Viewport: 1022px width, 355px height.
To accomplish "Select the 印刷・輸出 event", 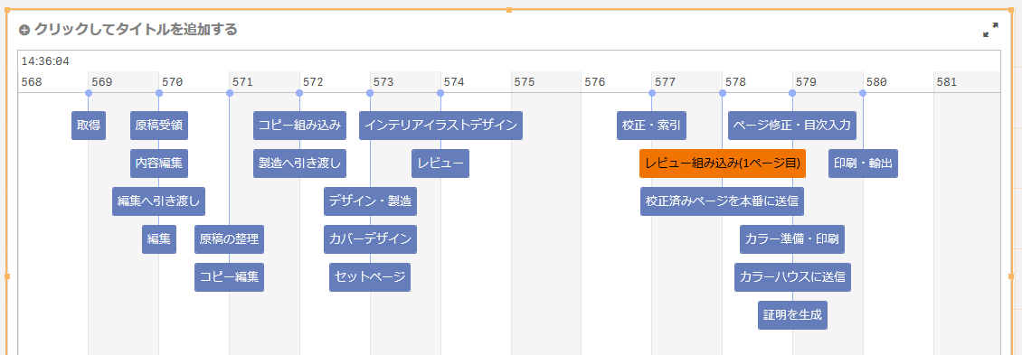I will click(x=863, y=163).
